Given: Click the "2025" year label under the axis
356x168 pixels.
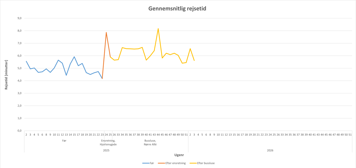Looking at the screenshot, I should (106, 150).
